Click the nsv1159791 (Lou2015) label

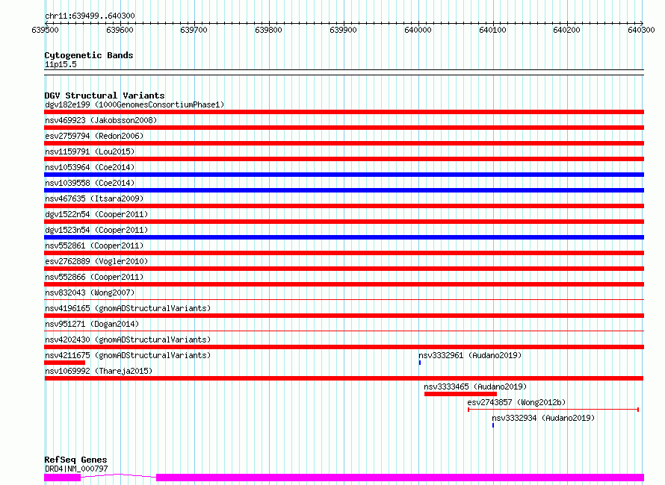[90, 151]
